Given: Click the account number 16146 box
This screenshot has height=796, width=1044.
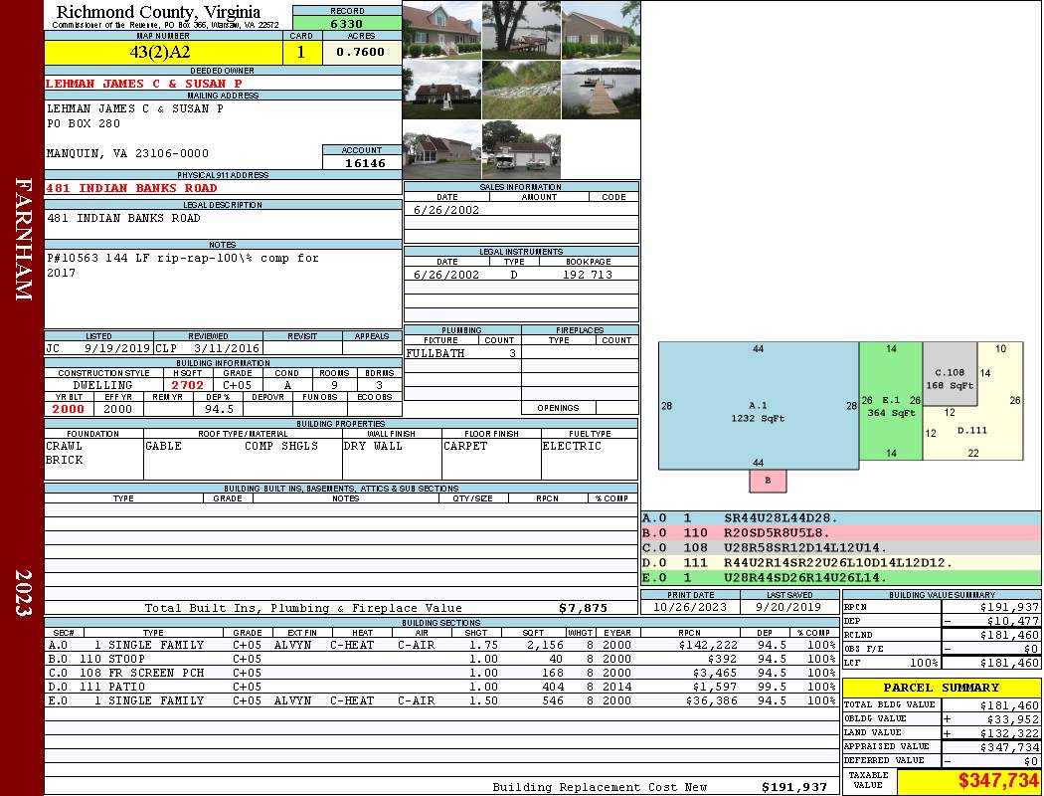Looking at the screenshot, I should coord(362,162).
